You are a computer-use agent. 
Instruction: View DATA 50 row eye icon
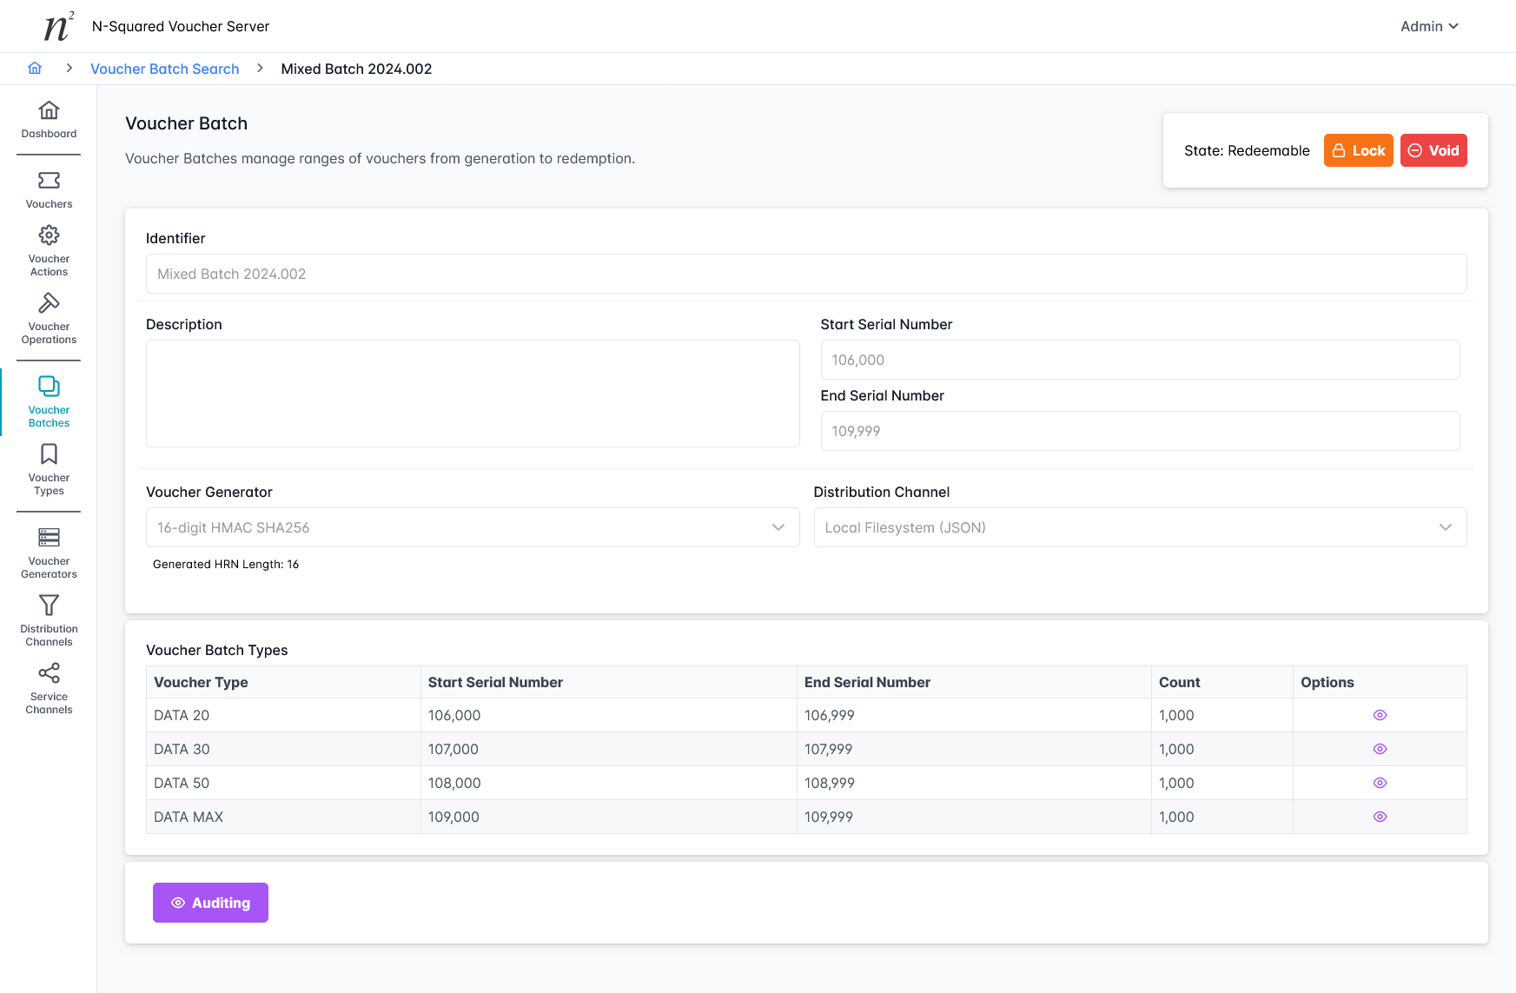click(1380, 783)
